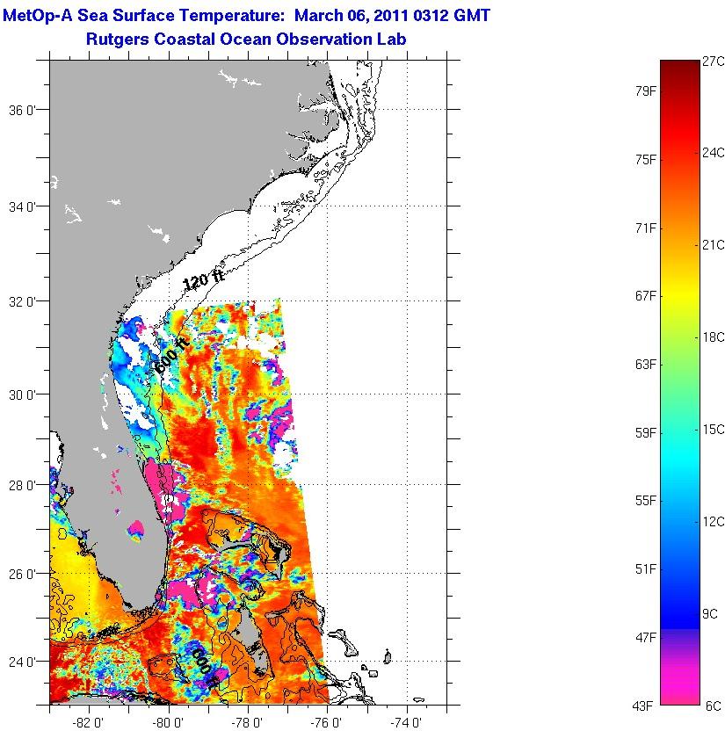Click the cyan band of the colorbar
The width and height of the screenshot is (725, 731).
coord(680,457)
